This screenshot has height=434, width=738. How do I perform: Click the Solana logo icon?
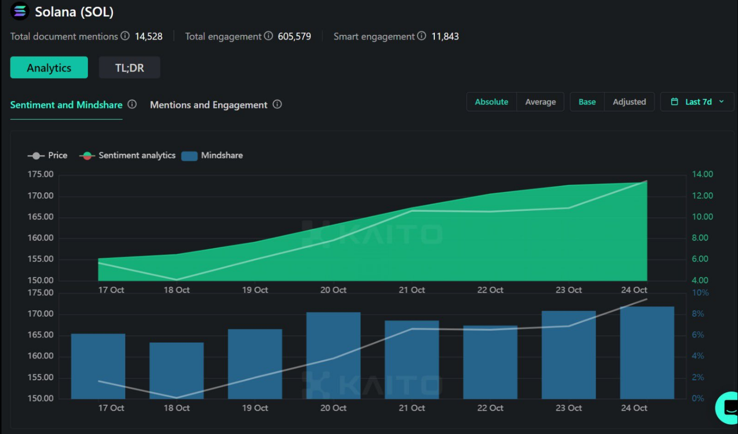pyautogui.click(x=20, y=11)
